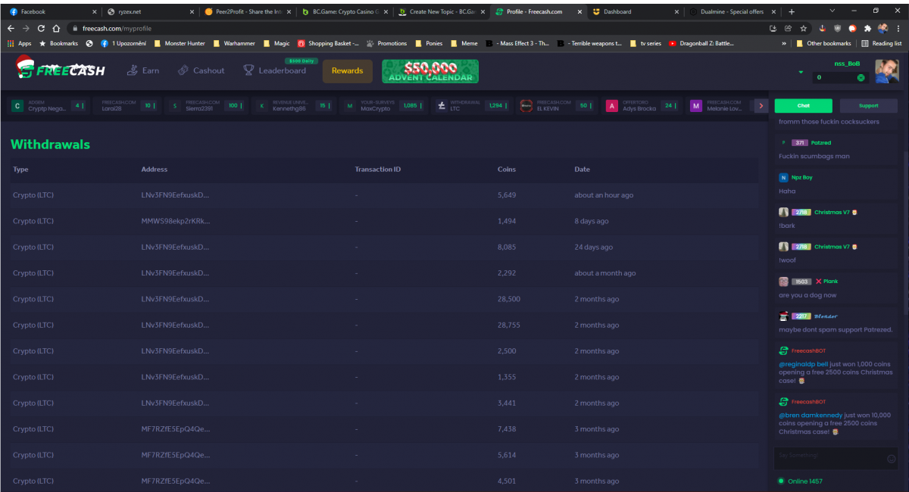Open the $50,000 Advent Calendar banner
This screenshot has width=909, height=492.
coord(430,71)
